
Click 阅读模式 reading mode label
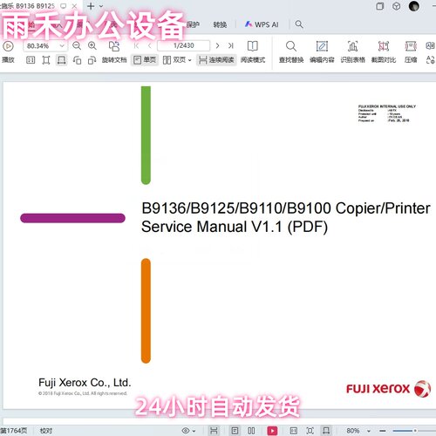tap(253, 60)
